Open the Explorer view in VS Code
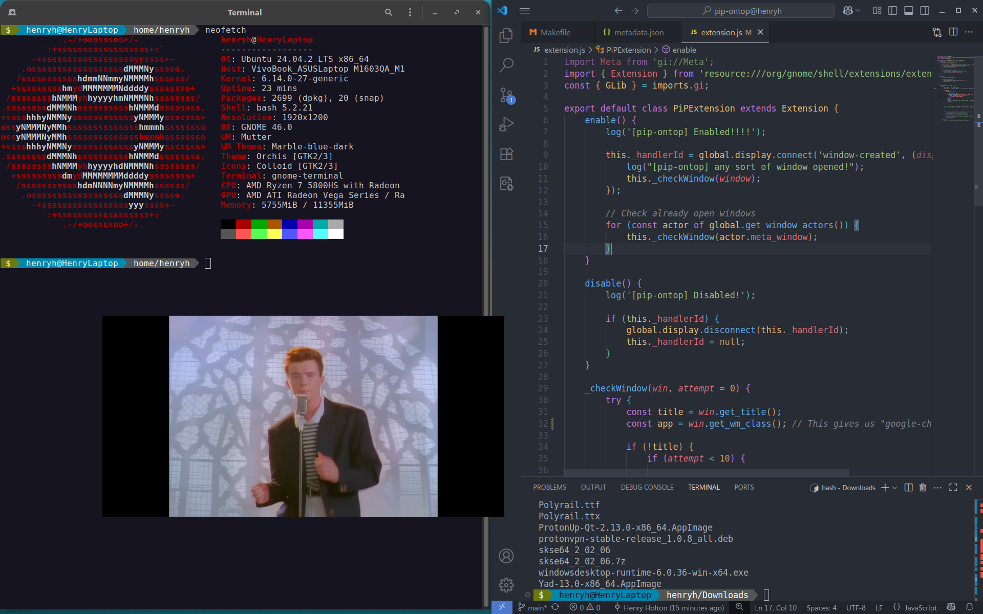The image size is (983, 614). pos(506,35)
